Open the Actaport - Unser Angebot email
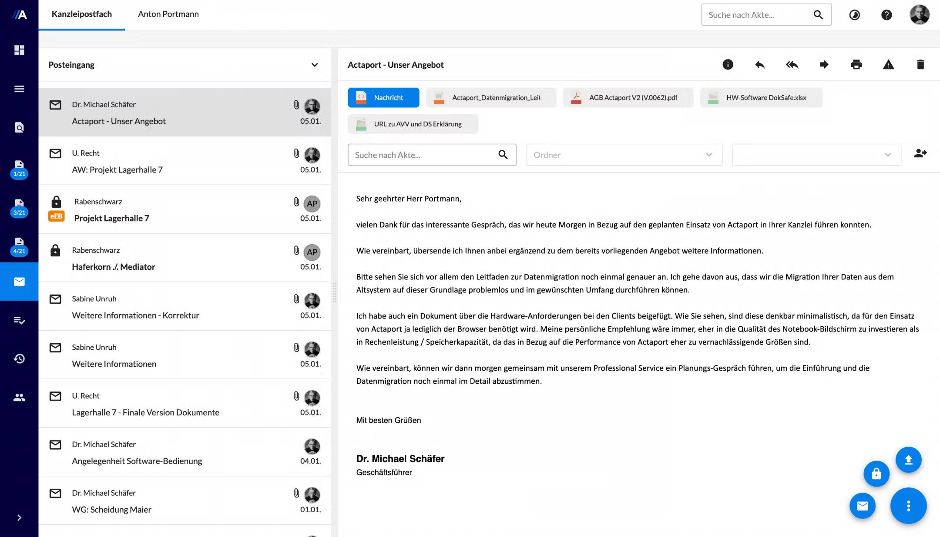The height and width of the screenshot is (537, 940). 185,113
